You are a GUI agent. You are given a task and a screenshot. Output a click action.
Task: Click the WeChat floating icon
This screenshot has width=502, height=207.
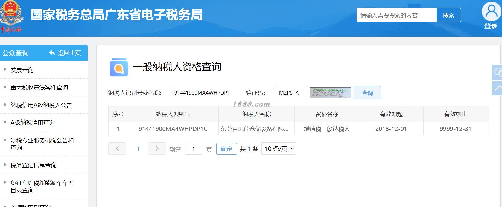coord(497,72)
